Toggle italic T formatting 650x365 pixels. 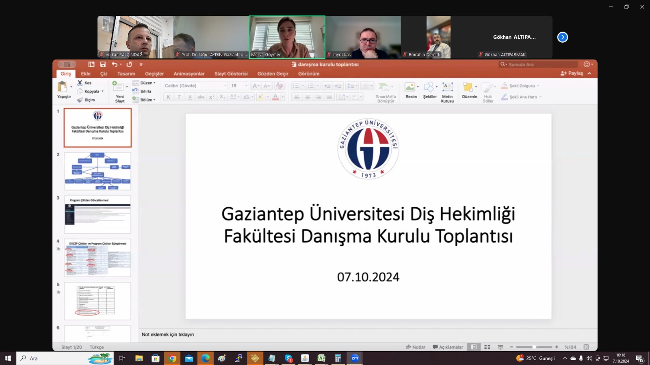coord(179,97)
